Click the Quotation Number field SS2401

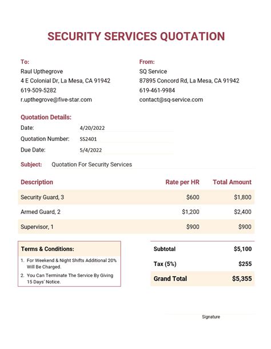click(126, 139)
